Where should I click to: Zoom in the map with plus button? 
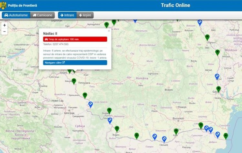pos(4,25)
